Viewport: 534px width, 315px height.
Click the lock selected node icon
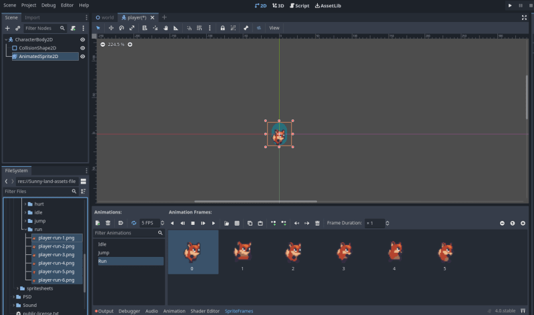(223, 28)
